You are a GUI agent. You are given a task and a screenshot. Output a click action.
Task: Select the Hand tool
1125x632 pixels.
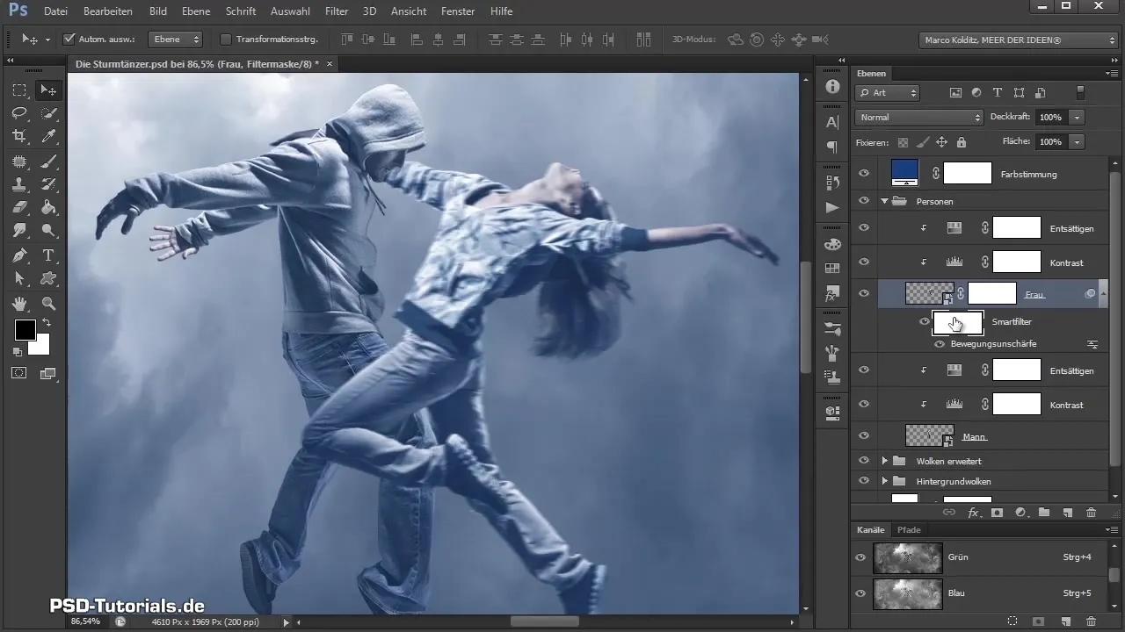(19, 304)
